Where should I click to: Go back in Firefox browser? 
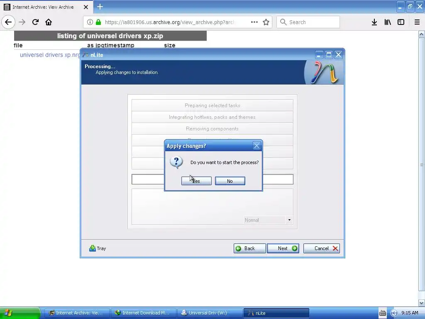[x=8, y=22]
